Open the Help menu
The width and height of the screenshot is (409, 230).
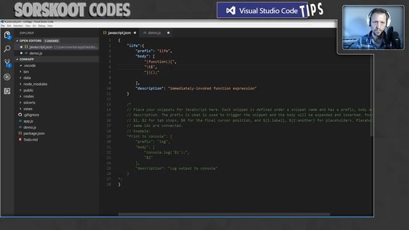click(x=50, y=26)
